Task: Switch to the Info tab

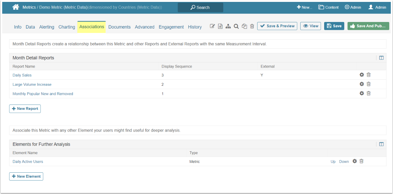Action: (x=18, y=27)
